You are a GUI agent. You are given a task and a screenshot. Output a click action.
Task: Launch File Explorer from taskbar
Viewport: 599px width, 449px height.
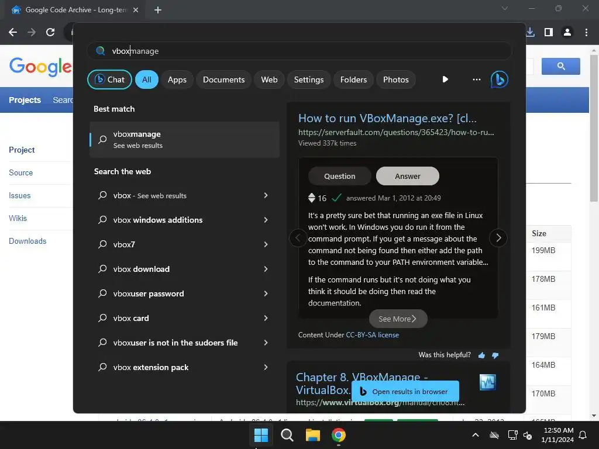[x=312, y=435]
